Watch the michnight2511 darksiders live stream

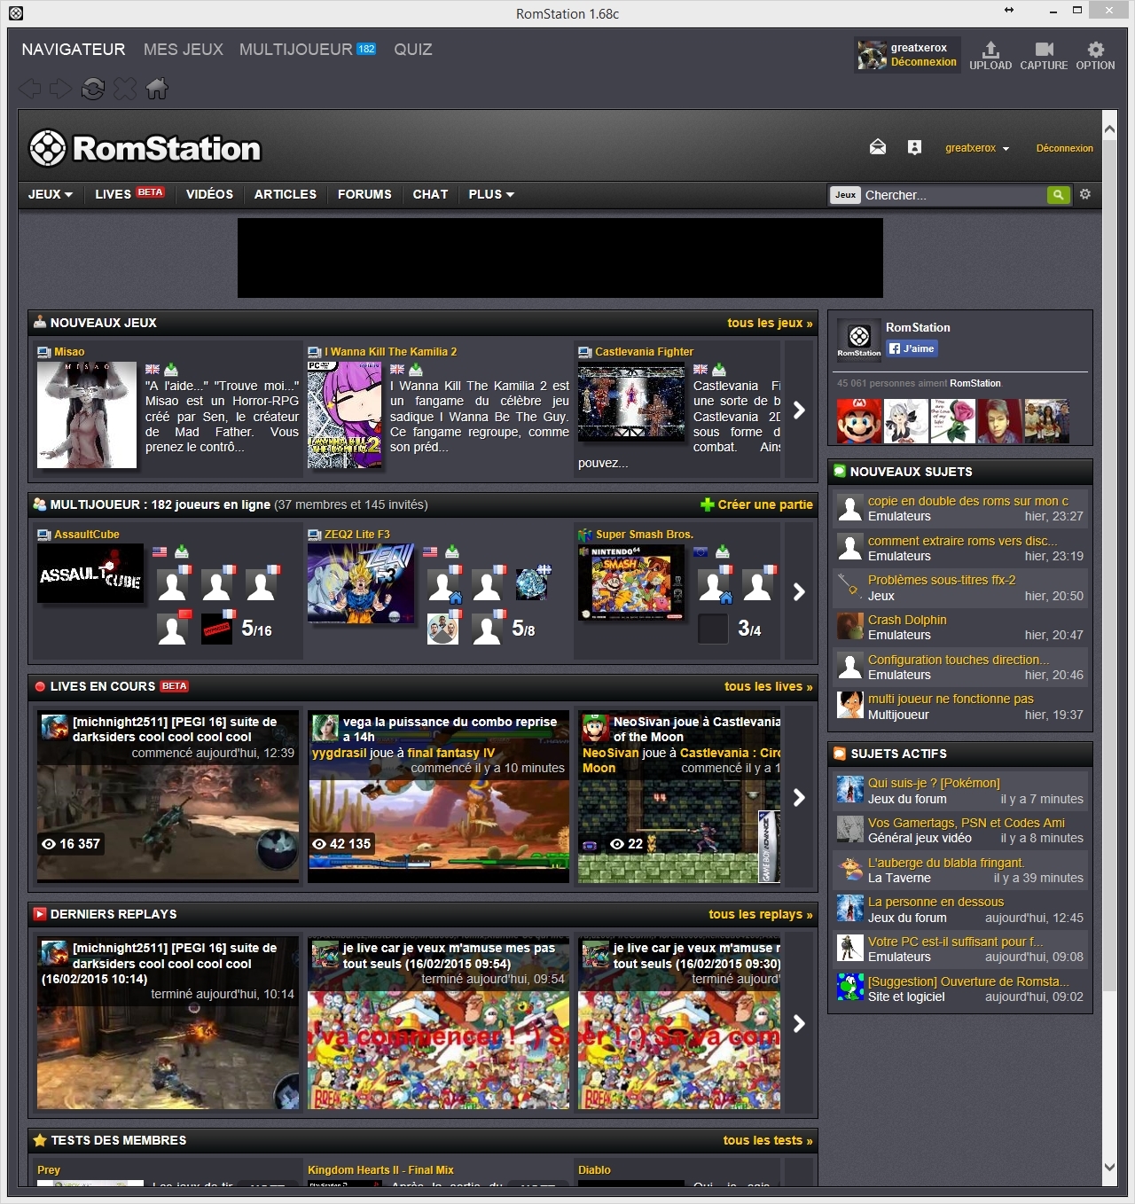pos(168,797)
